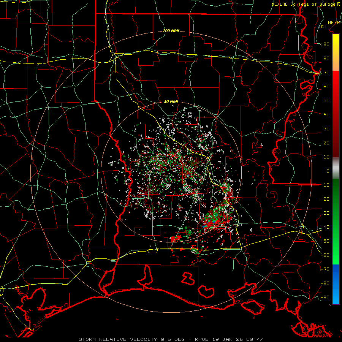
Task: Click the 60 value on the velocity scale
Action: pyautogui.click(x=326, y=87)
